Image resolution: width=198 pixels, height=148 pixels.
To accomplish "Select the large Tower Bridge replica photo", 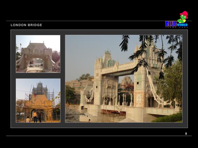I will (123, 79).
